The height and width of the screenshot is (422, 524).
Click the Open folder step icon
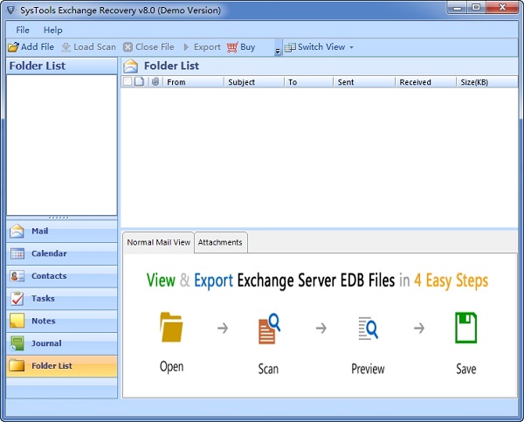click(171, 327)
